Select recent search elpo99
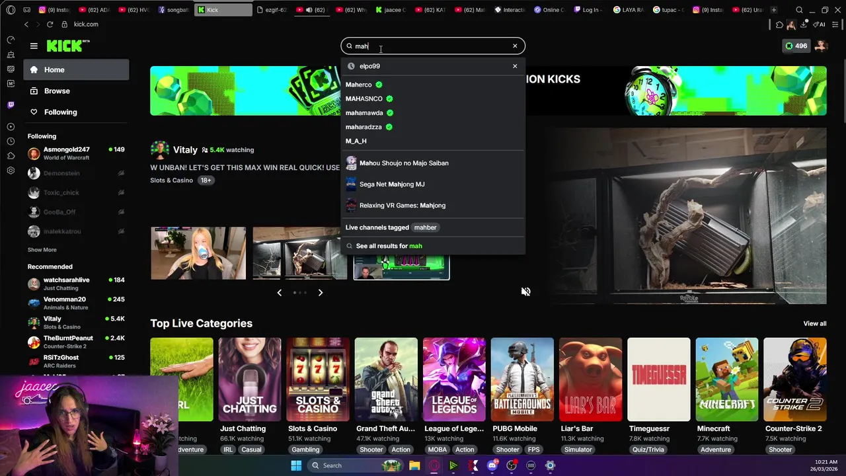846x476 pixels. click(369, 66)
